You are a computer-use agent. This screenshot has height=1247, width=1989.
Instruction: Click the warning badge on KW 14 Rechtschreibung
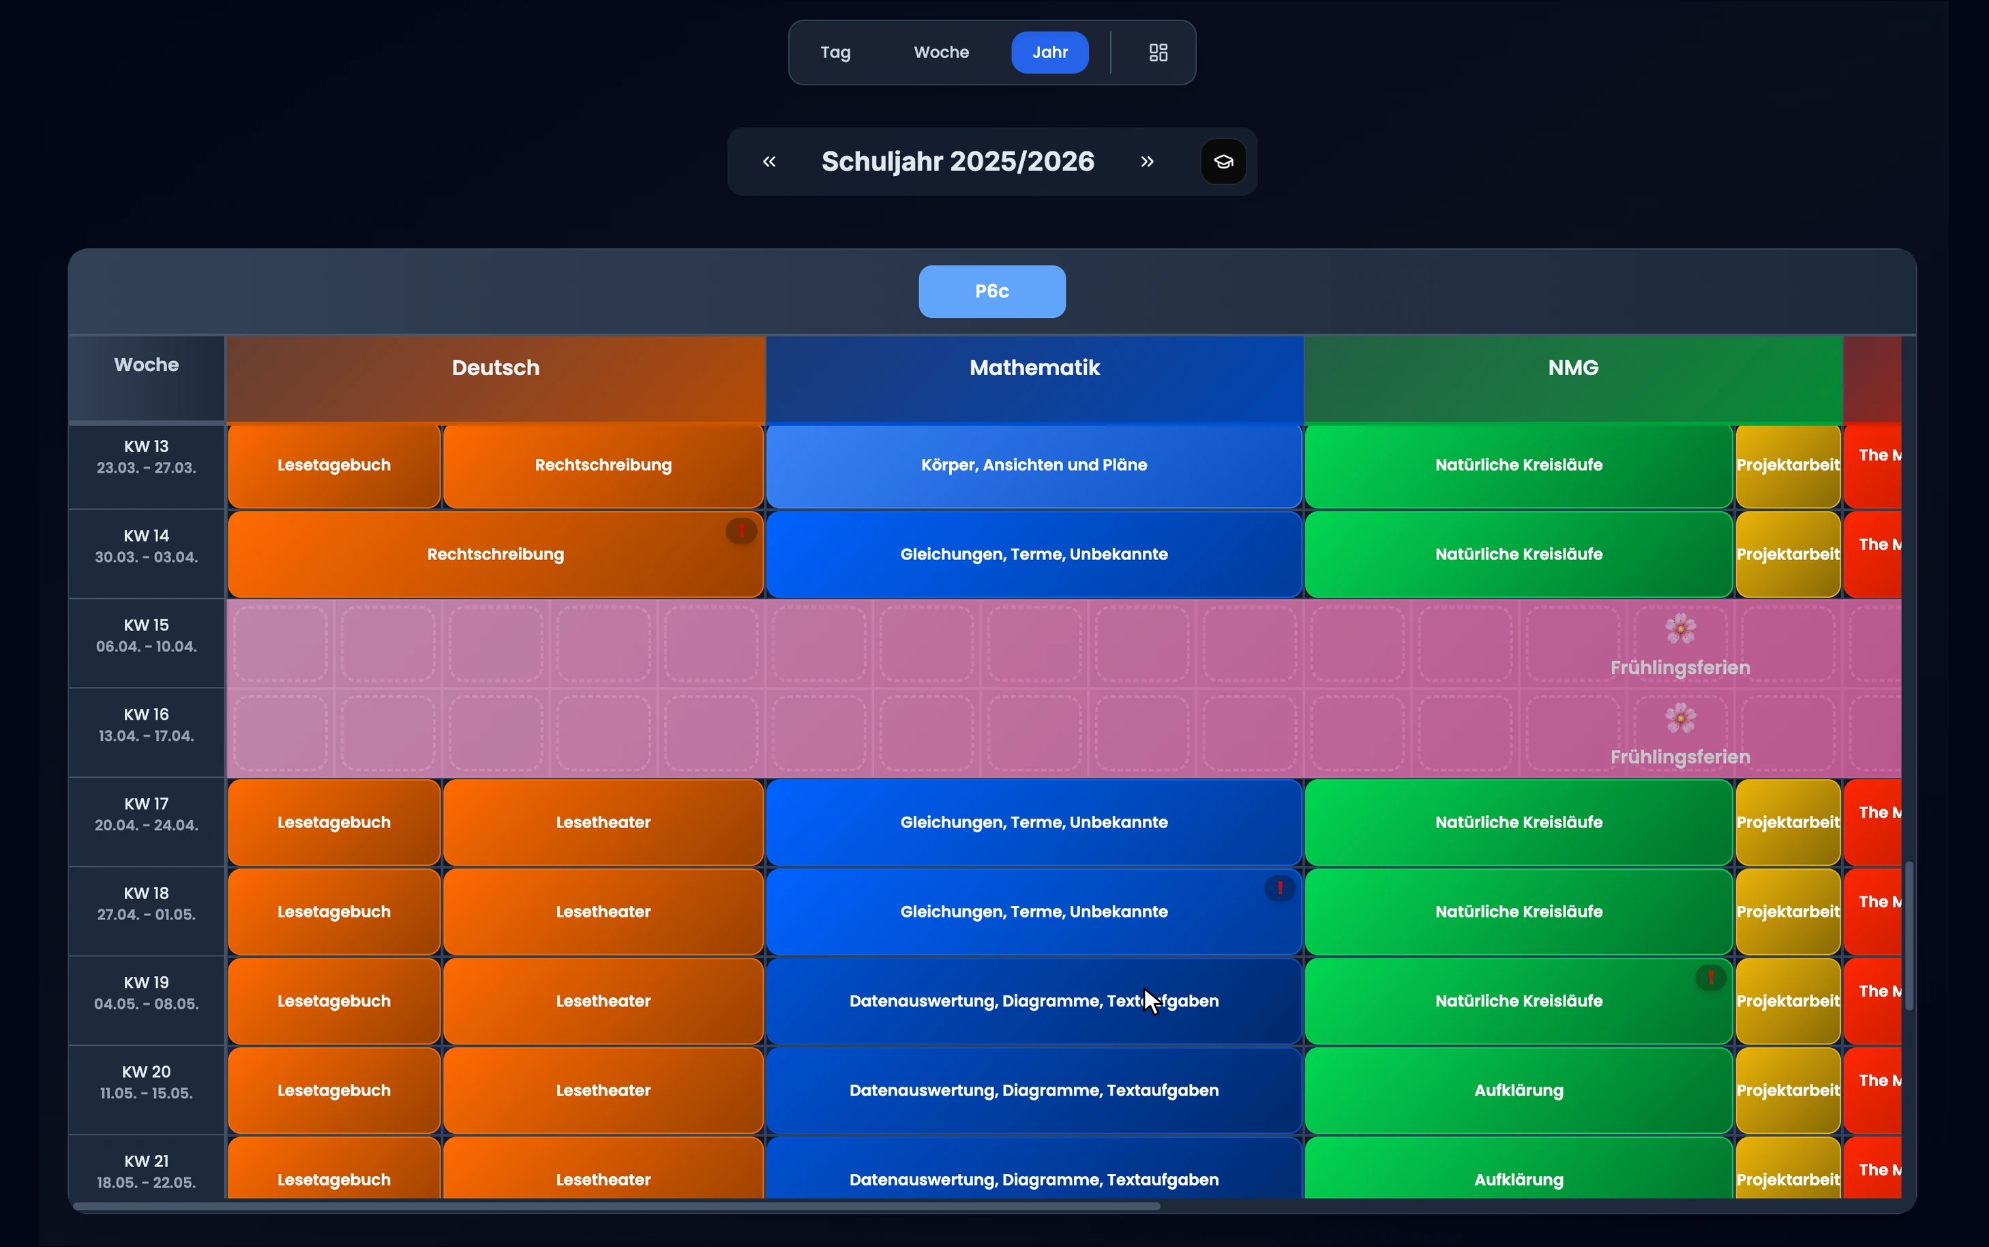click(741, 530)
